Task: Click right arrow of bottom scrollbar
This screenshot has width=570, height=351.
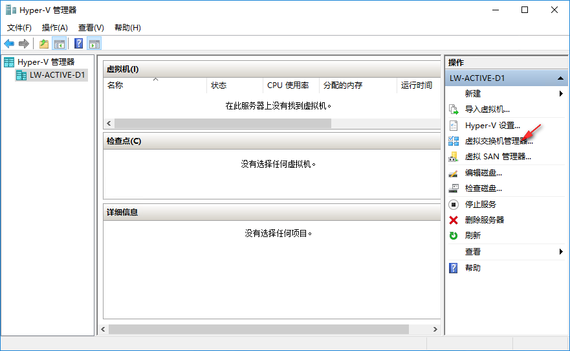Action: (435, 329)
